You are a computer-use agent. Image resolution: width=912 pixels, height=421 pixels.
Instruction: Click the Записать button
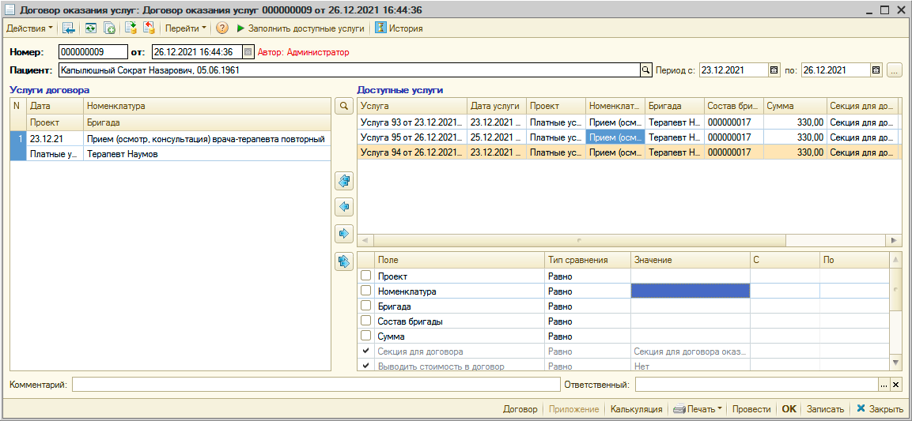[826, 409]
